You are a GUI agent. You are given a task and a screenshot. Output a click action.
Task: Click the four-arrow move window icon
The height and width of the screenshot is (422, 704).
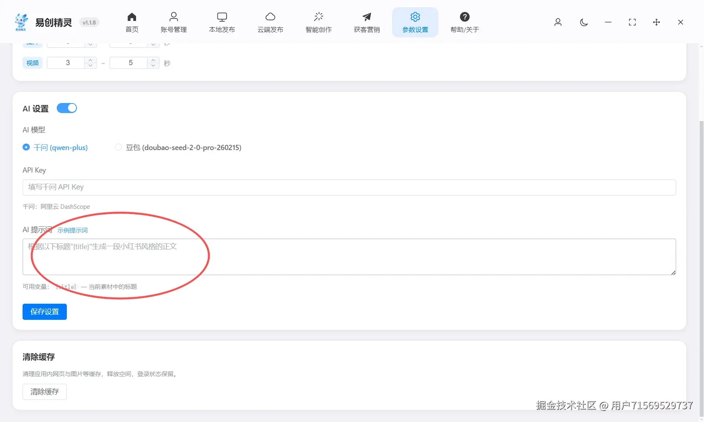(657, 22)
